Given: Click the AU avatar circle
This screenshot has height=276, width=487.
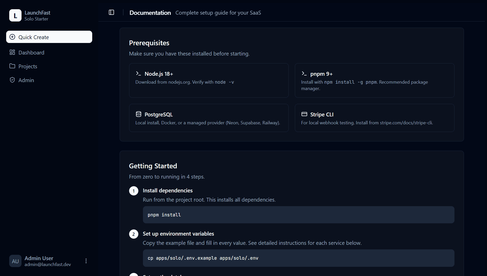Looking at the screenshot, I should coord(15,261).
